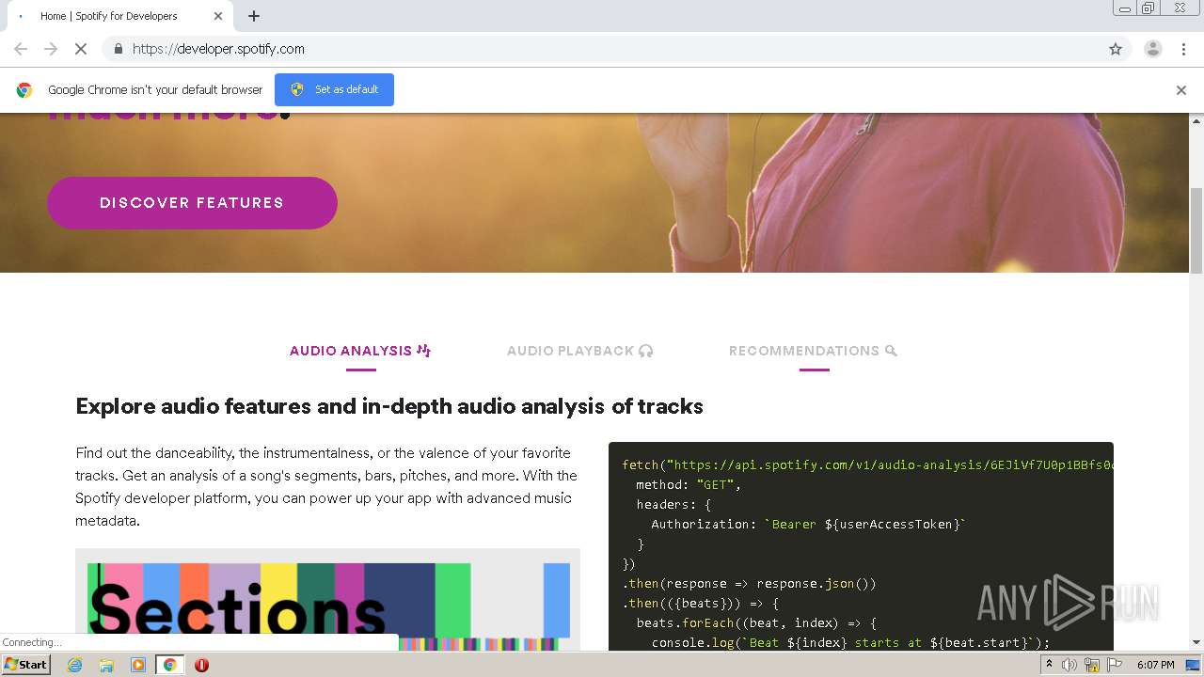1204x677 pixels.
Task: Click the music notes icon beside Audio Analysis
Action: tap(423, 351)
